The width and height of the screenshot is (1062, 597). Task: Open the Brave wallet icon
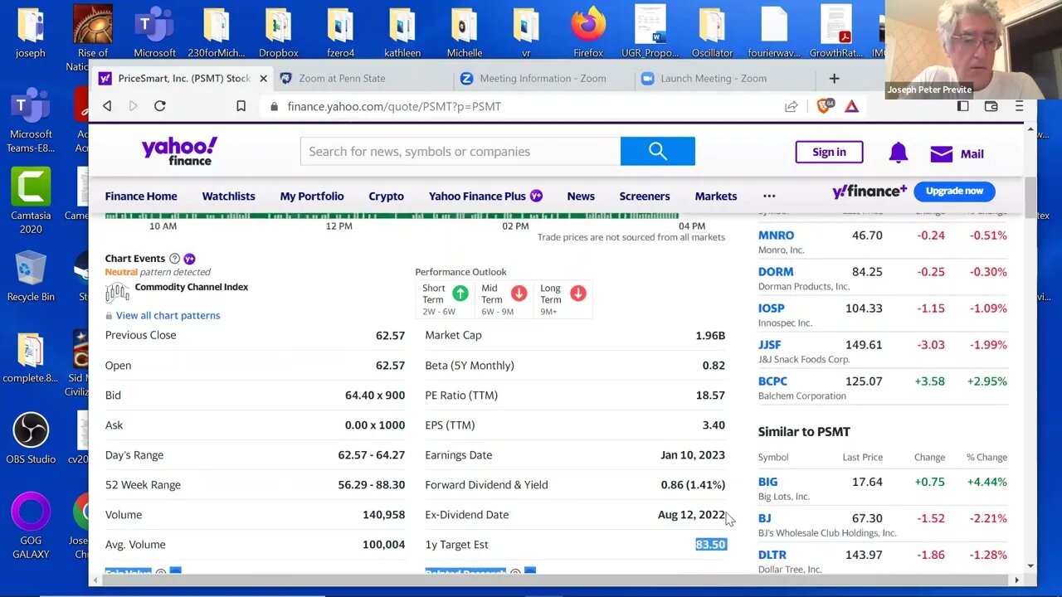(x=991, y=106)
